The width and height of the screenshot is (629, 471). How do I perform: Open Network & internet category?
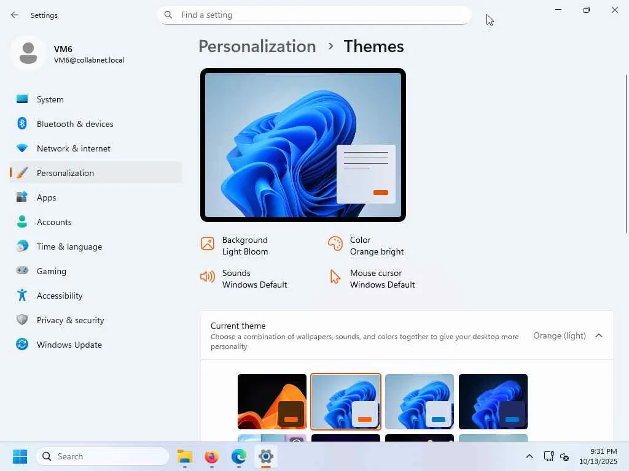click(x=95, y=148)
